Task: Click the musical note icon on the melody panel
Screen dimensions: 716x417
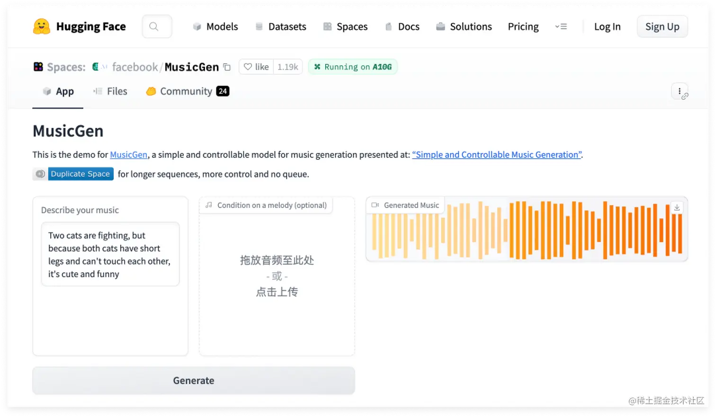Action: (209, 205)
